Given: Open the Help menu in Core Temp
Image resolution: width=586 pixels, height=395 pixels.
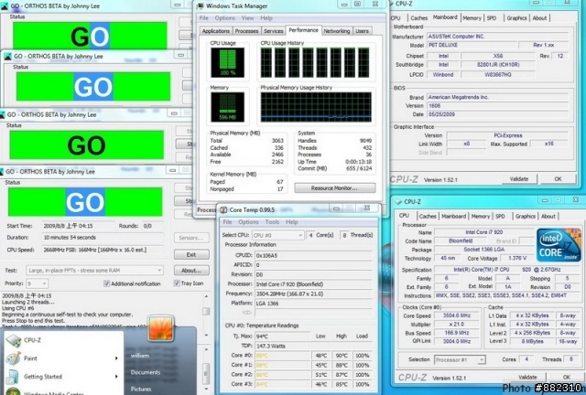Looking at the screenshot, I should 292,222.
